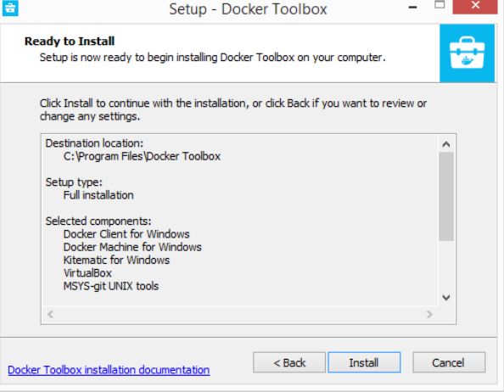Screen dimensions: 504x392
Task: Click the summary box scroll down arrow
Action: point(446,298)
